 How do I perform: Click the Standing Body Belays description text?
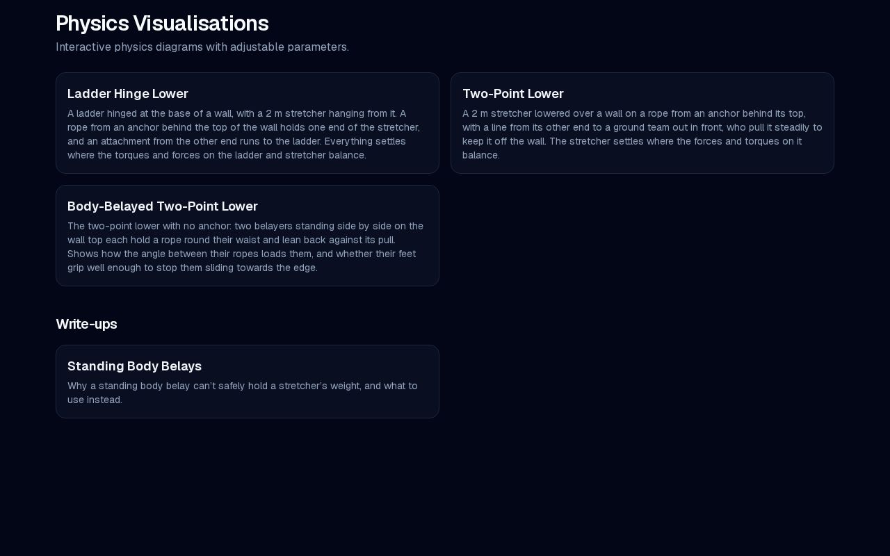tap(243, 393)
